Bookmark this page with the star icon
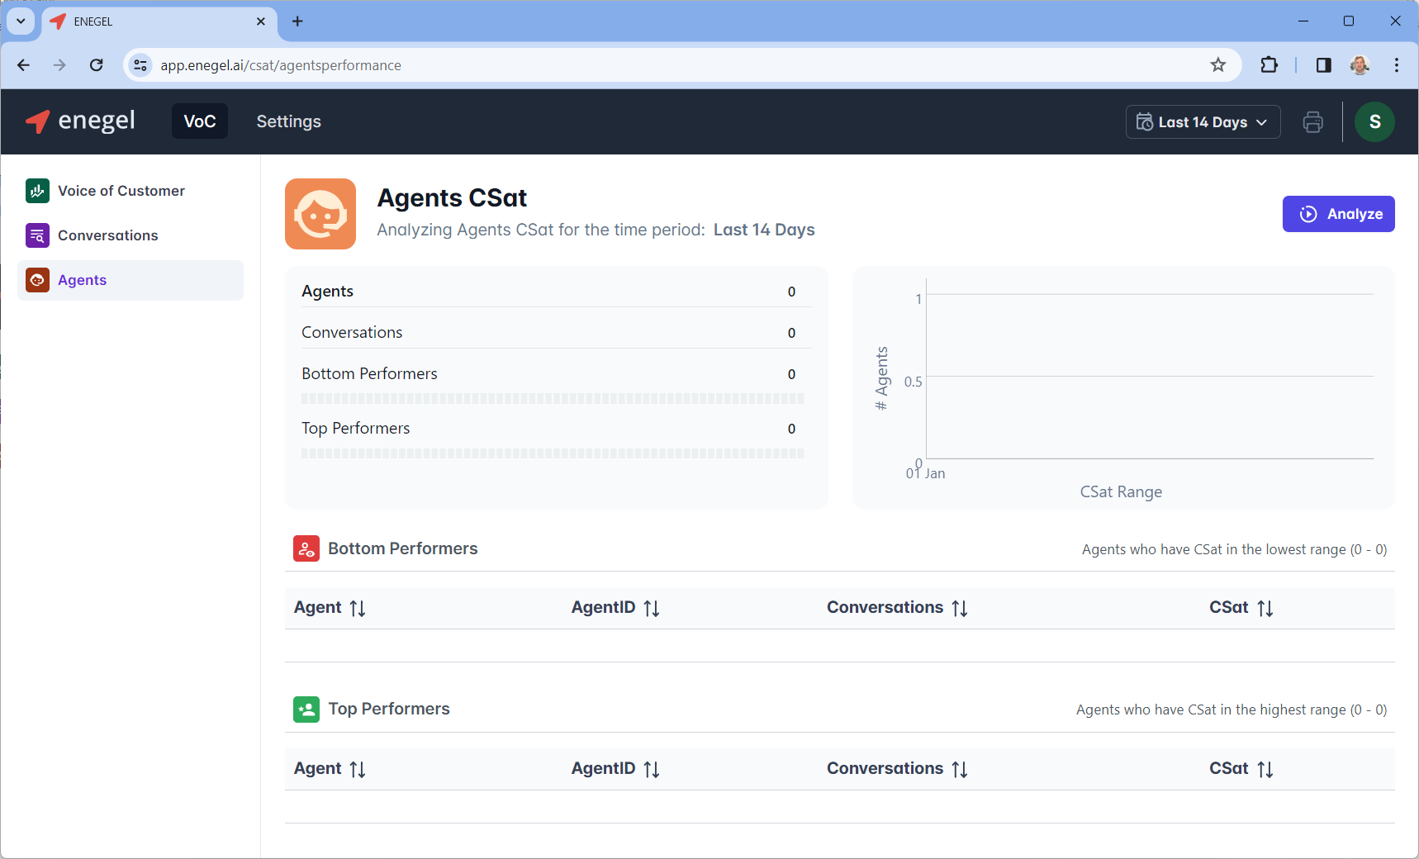This screenshot has height=859, width=1419. pos(1217,65)
